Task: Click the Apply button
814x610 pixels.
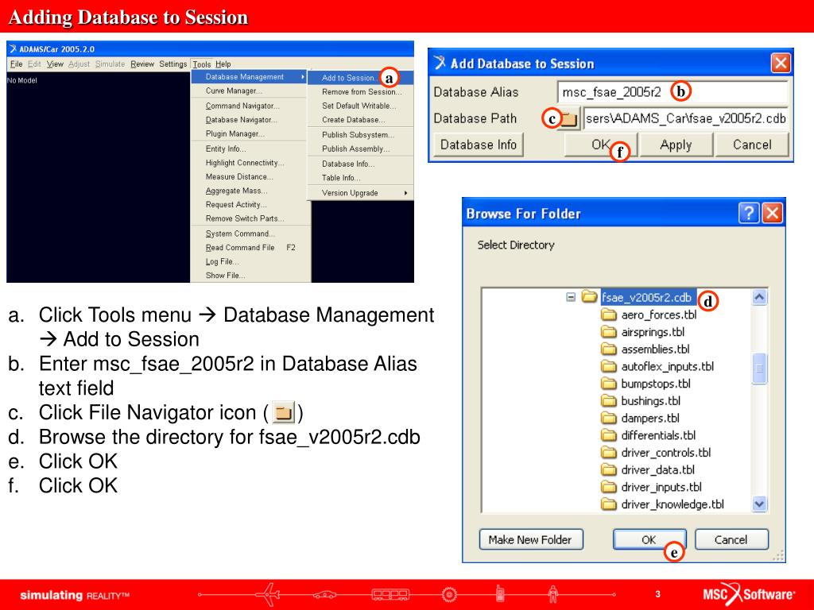Action: pyautogui.click(x=676, y=145)
